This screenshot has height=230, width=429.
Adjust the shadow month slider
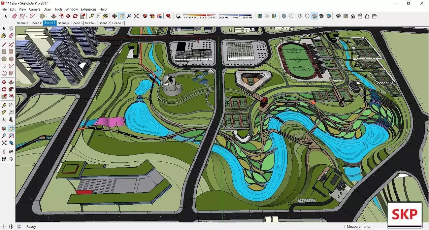pyautogui.click(x=199, y=16)
